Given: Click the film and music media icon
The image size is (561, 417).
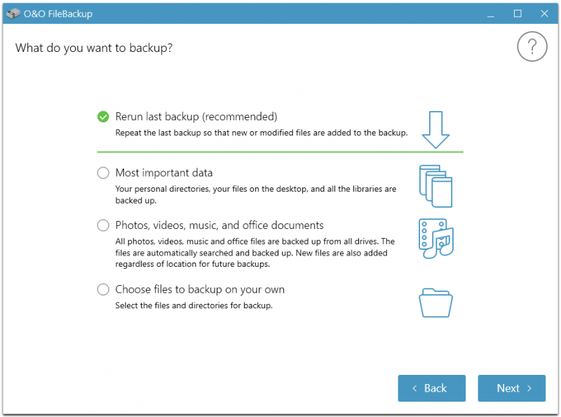Looking at the screenshot, I should click(x=435, y=239).
